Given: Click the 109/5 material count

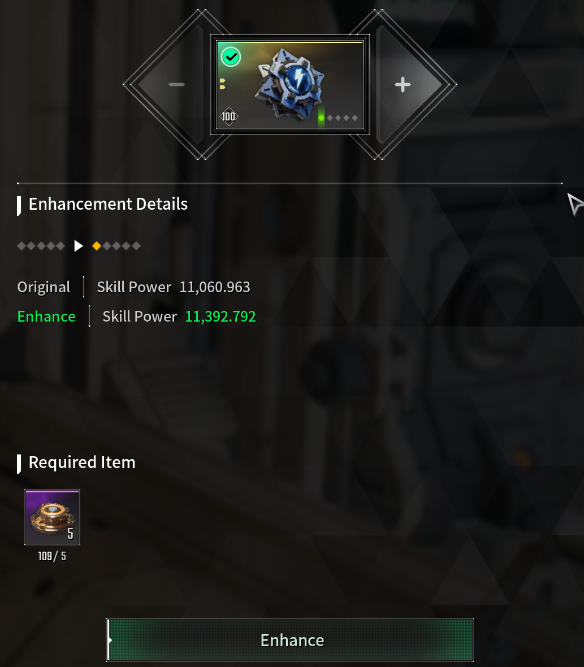Looking at the screenshot, I should tap(52, 556).
